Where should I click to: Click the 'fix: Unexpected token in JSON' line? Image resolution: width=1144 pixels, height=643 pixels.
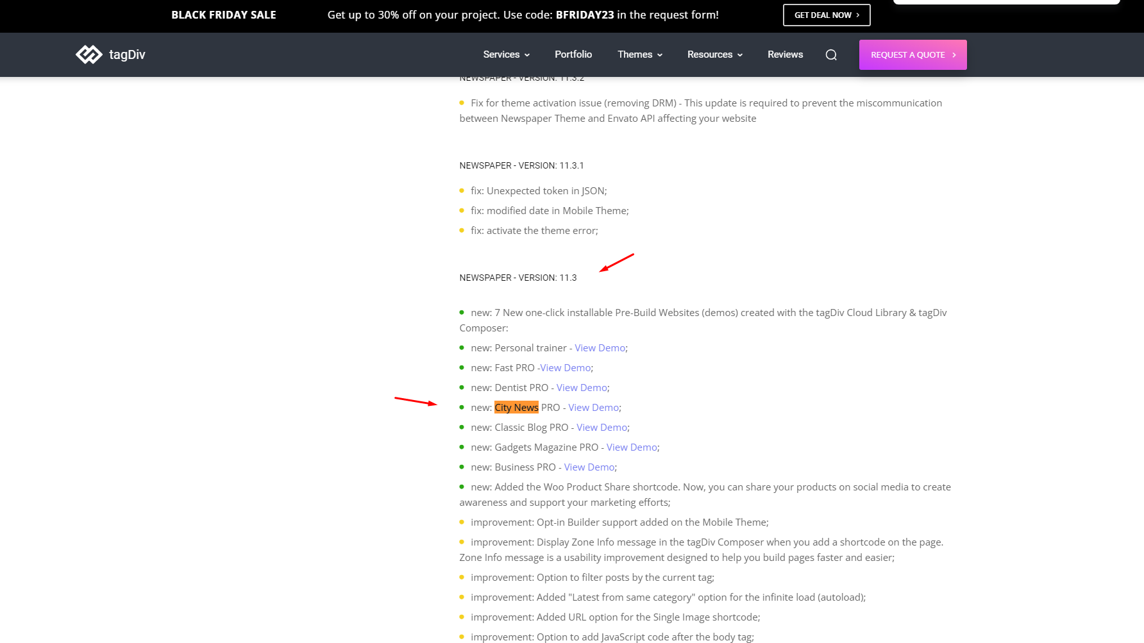click(539, 190)
